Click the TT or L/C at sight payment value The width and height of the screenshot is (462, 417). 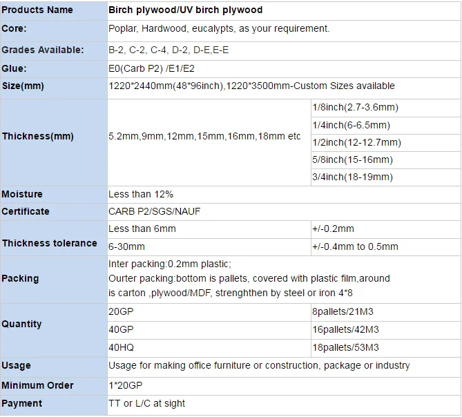point(146,403)
